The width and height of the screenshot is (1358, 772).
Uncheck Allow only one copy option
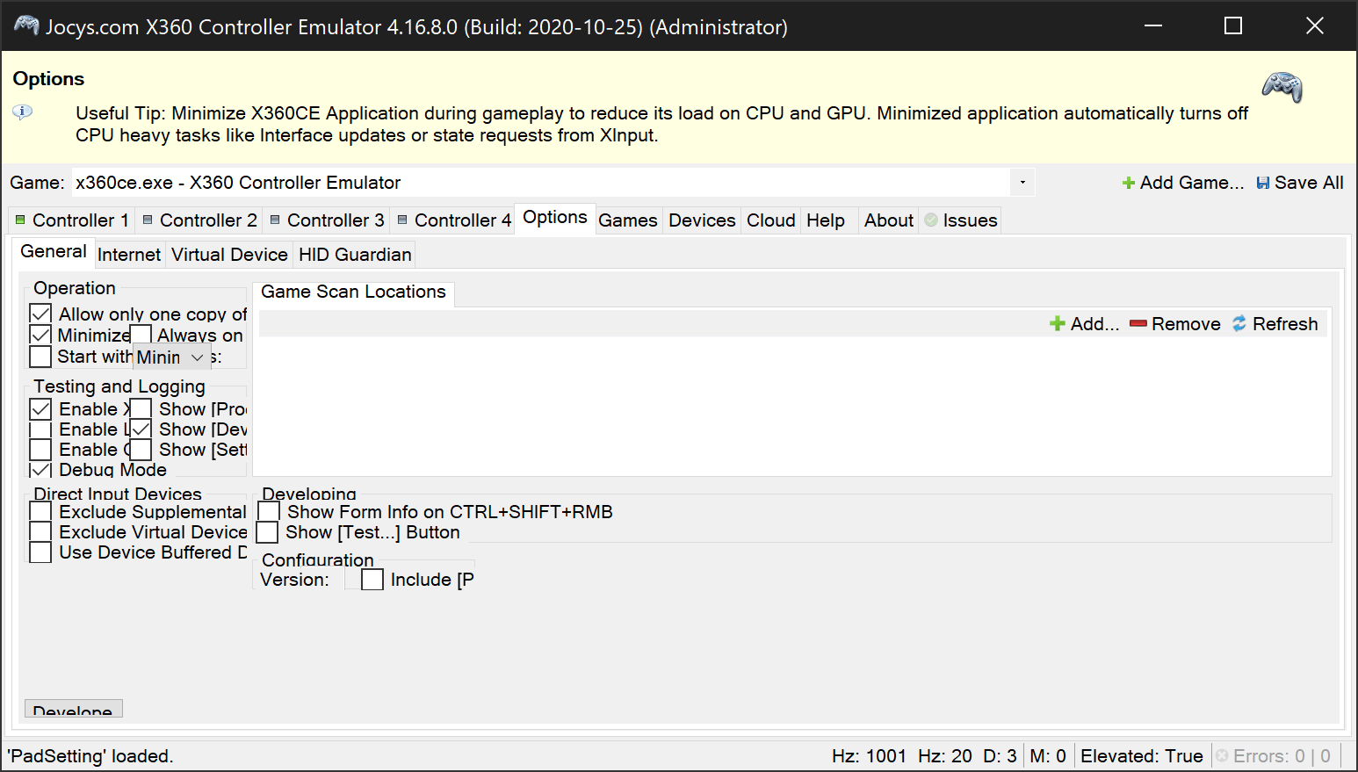click(40, 313)
